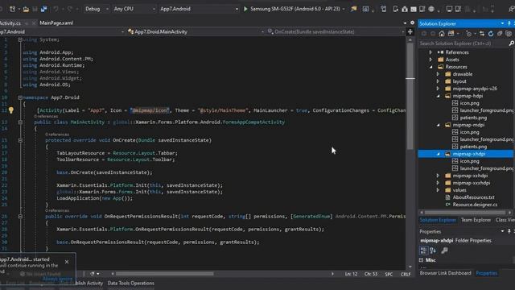Select patients.png under mipmap-hdpi
Viewport: 515px width, 290px height.
[x=473, y=118]
